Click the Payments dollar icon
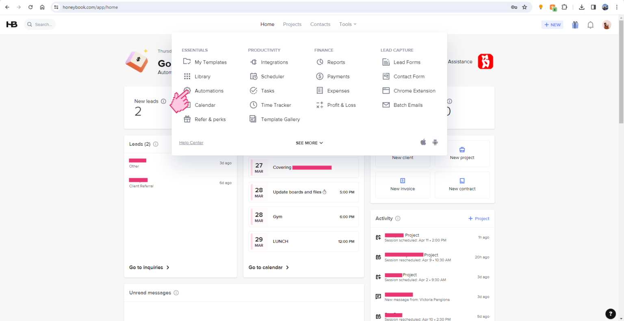 (320, 76)
